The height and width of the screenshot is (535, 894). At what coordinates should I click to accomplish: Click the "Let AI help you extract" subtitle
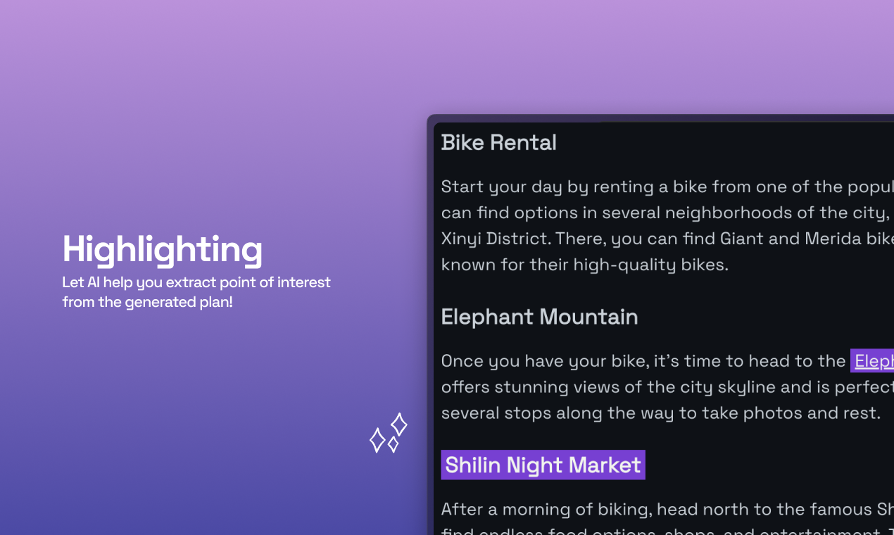pyautogui.click(x=196, y=292)
